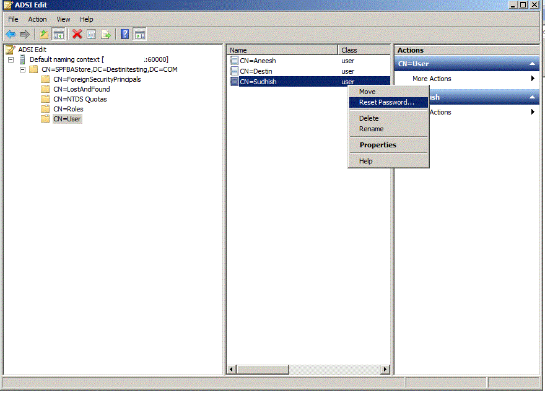Viewport: 545px width, 395px height.
Task: Open the Action menu
Action: point(37,19)
